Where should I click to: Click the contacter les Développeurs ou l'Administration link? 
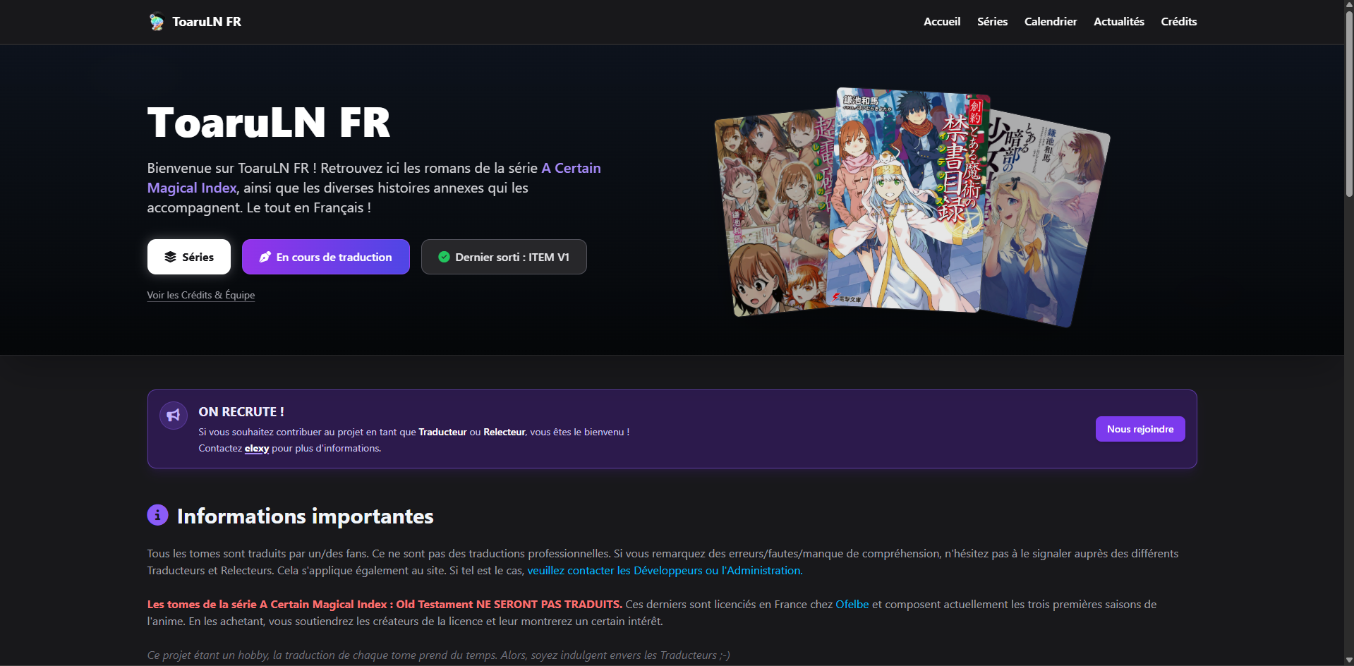(x=664, y=571)
